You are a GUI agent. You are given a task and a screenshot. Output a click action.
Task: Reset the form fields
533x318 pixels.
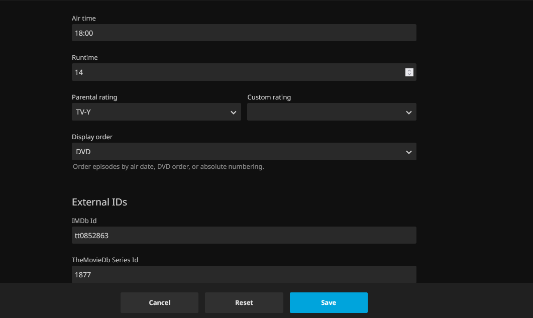244,302
